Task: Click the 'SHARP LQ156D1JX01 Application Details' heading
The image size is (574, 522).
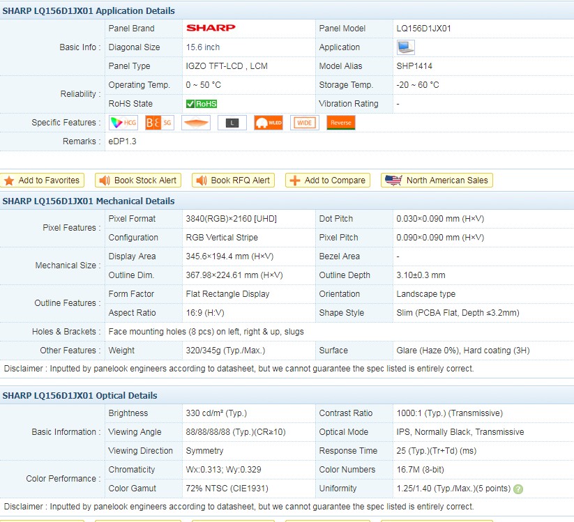Action: tap(89, 11)
